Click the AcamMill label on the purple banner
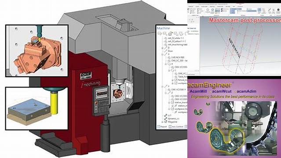The height and width of the screenshot is (158, 281). 198,91
